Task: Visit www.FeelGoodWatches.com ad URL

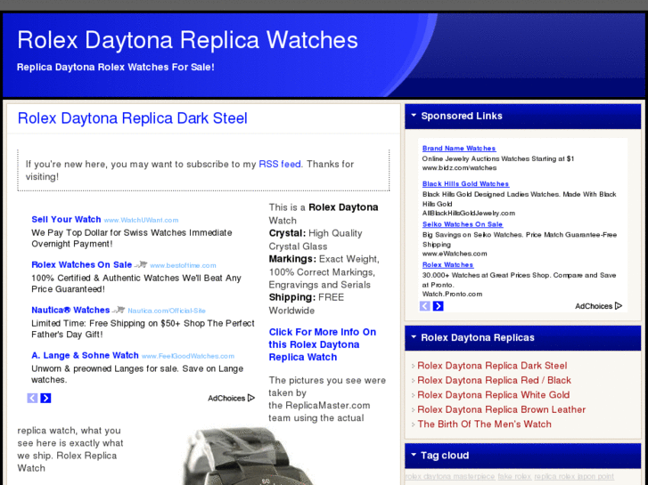Action: tap(188, 356)
